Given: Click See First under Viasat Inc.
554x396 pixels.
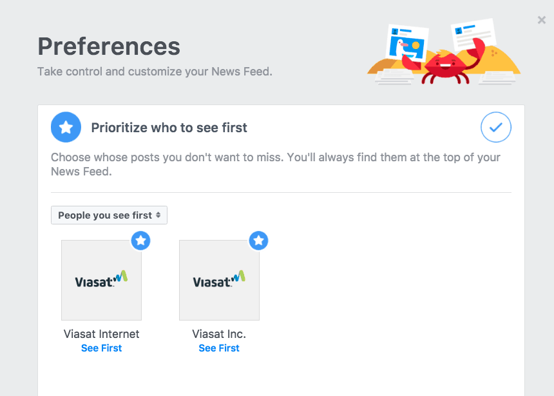Looking at the screenshot, I should pos(219,348).
